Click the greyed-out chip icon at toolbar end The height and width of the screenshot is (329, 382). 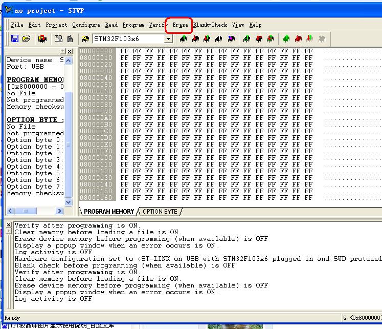coord(322,39)
